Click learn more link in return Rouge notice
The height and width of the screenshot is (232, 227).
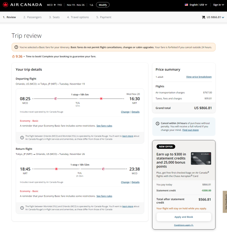(x=128, y=206)
